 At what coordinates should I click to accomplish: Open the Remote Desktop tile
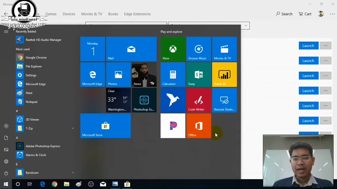pos(224,100)
